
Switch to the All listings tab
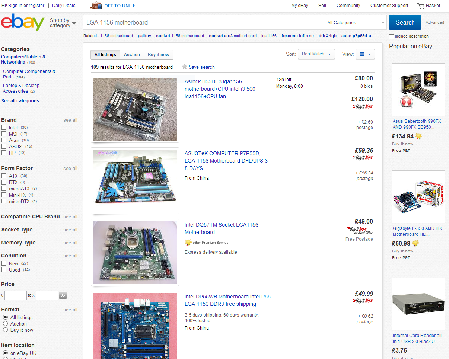point(105,55)
